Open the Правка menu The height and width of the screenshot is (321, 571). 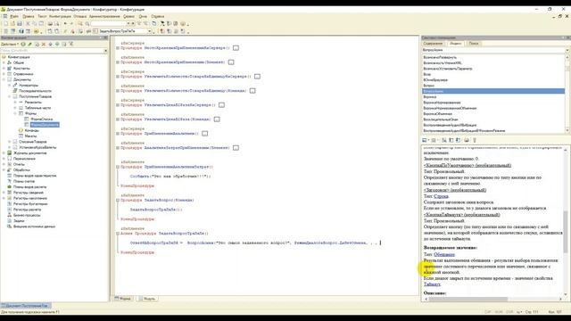(28, 16)
